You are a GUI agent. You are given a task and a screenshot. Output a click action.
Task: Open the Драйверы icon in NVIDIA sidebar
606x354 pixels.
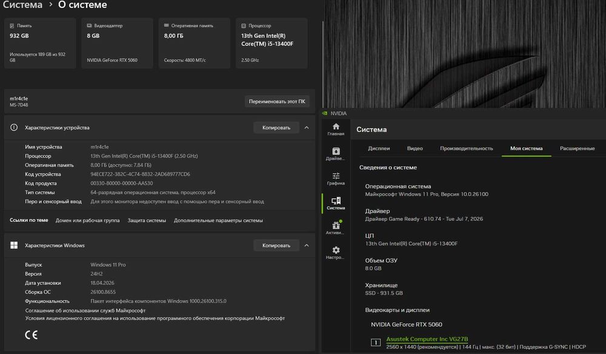click(x=336, y=151)
